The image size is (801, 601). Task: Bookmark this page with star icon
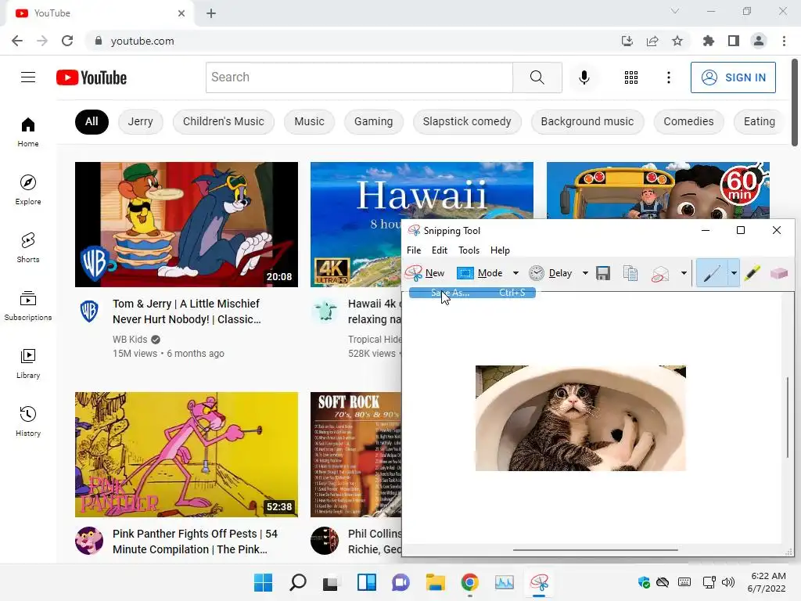[x=677, y=41]
